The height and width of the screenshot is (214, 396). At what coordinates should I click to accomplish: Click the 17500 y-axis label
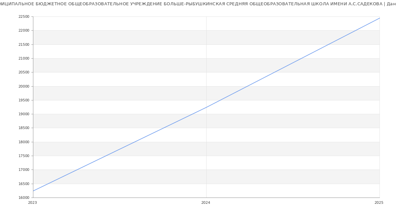pyautogui.click(x=24, y=156)
